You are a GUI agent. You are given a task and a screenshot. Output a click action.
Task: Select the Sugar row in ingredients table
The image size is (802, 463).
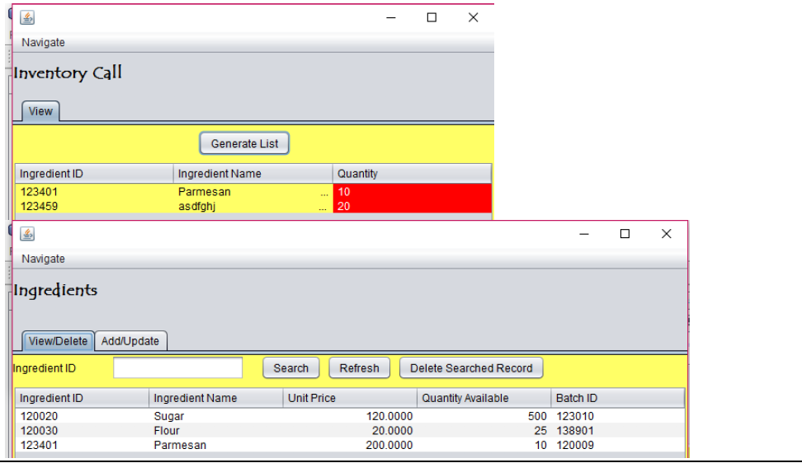(169, 416)
